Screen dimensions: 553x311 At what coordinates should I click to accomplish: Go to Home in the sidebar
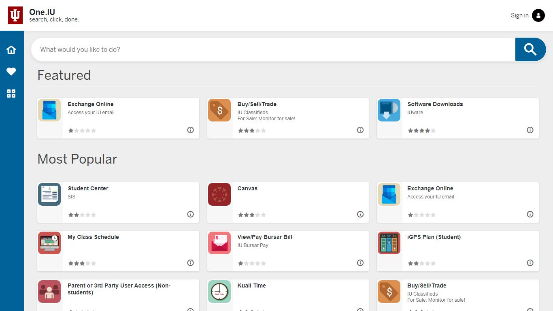pyautogui.click(x=11, y=50)
